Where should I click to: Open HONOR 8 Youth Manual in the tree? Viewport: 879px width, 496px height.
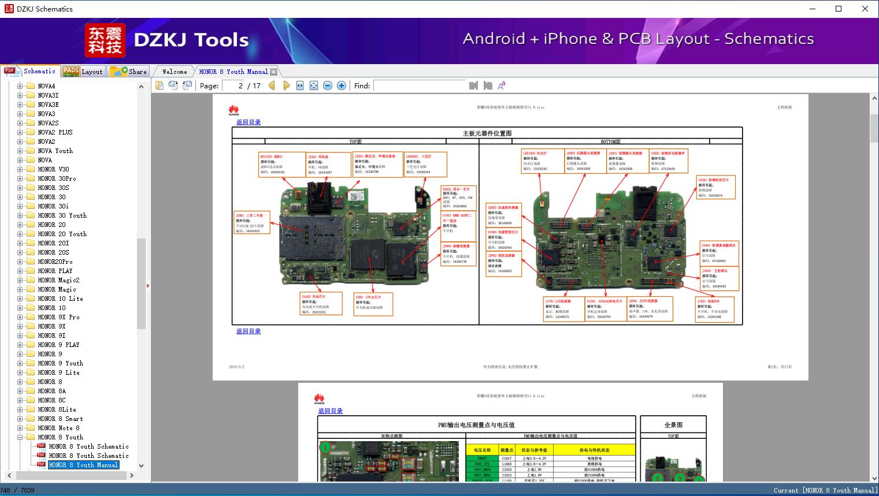84,465
